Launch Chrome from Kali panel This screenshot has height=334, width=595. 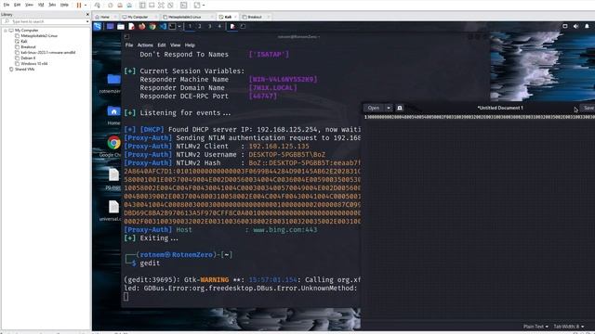click(152, 26)
